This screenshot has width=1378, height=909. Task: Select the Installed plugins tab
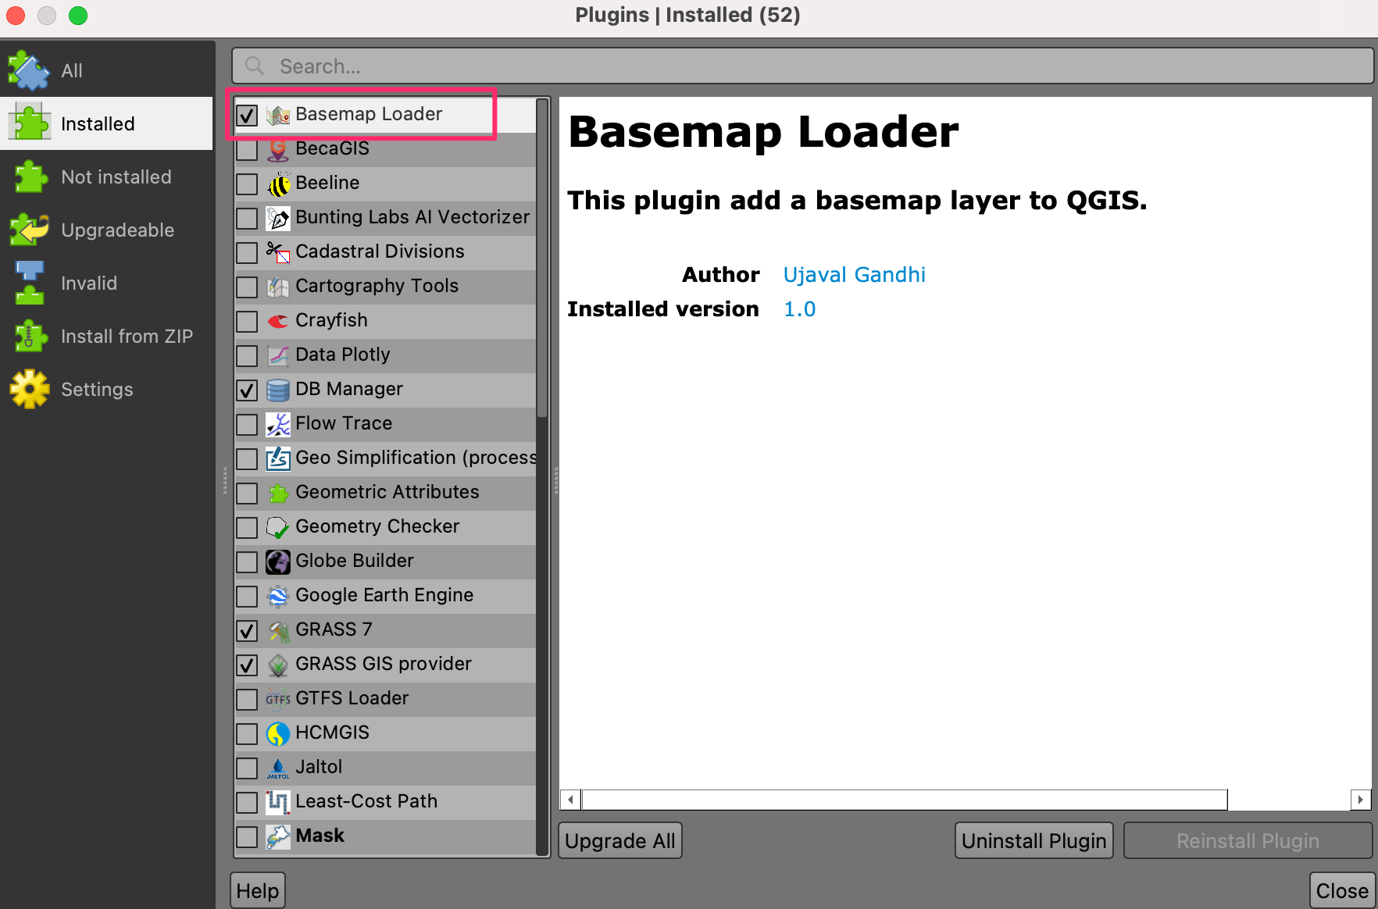click(106, 123)
